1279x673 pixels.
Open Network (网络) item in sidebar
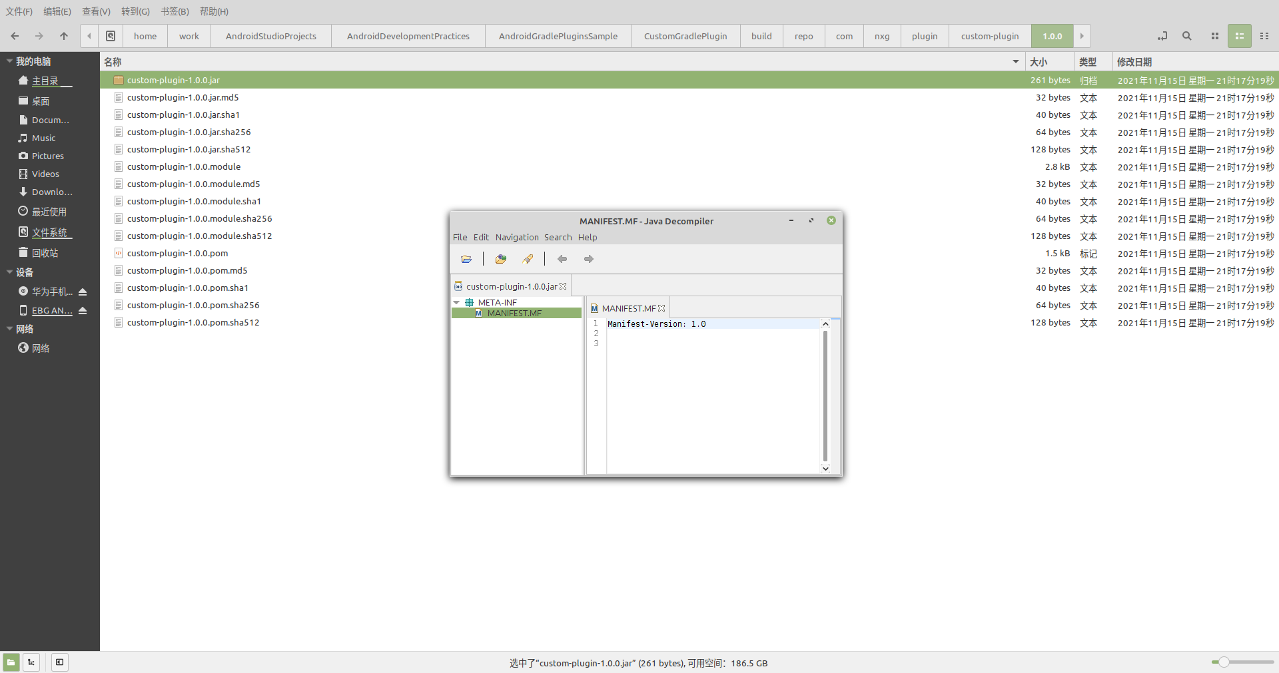(41, 348)
